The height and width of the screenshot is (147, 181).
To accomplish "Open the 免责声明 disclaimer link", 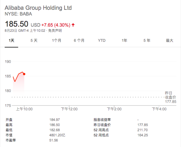I will 55,31.
